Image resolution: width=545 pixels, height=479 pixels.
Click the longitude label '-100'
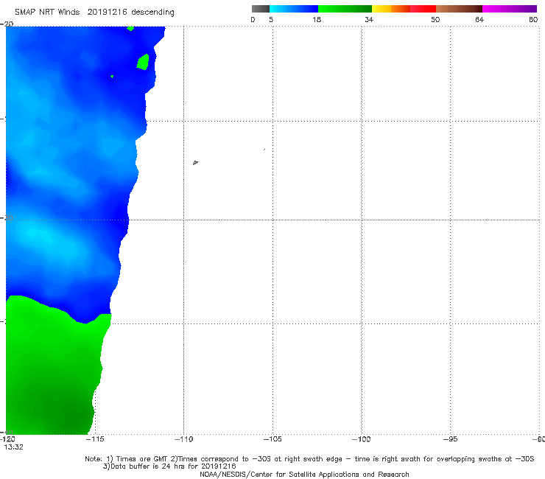pos(362,439)
